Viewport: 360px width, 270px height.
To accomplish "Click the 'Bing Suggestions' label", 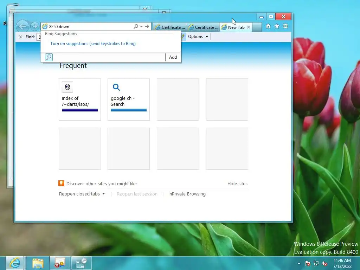I will click(x=61, y=34).
